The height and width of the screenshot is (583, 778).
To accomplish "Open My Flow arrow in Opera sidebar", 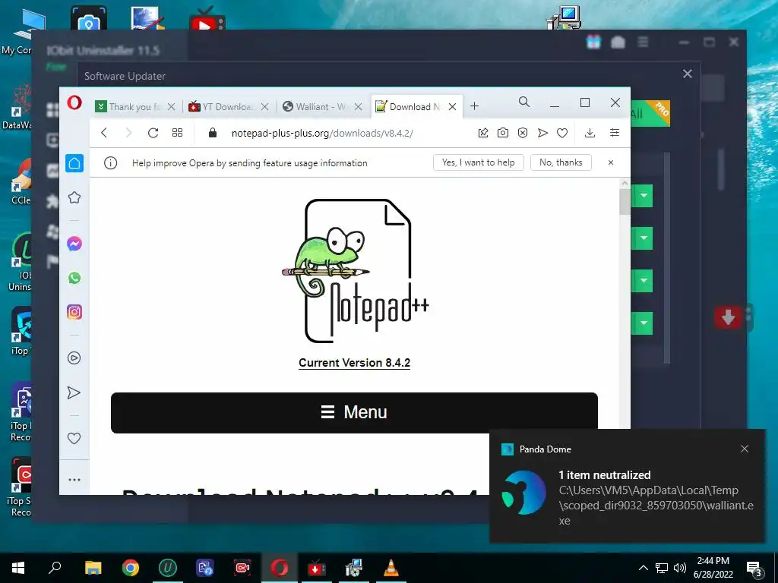I will pyautogui.click(x=74, y=392).
